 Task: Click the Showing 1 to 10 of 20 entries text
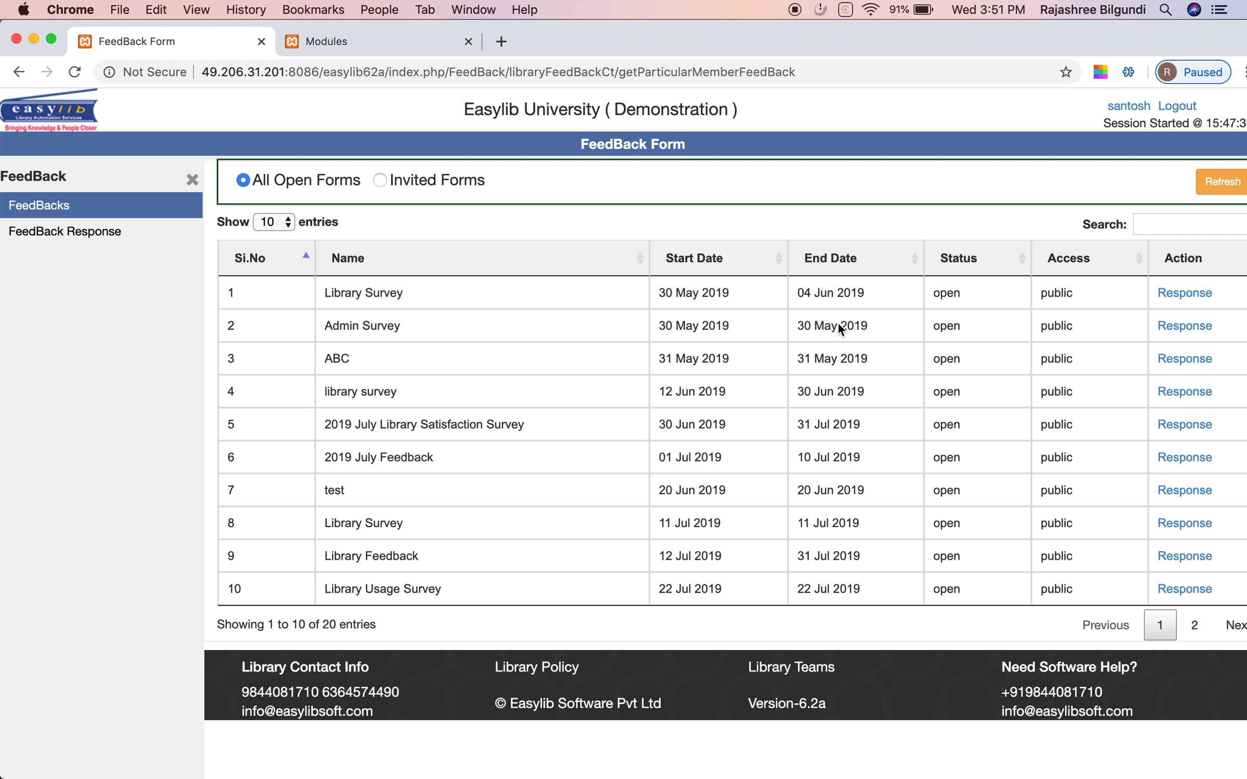(296, 624)
